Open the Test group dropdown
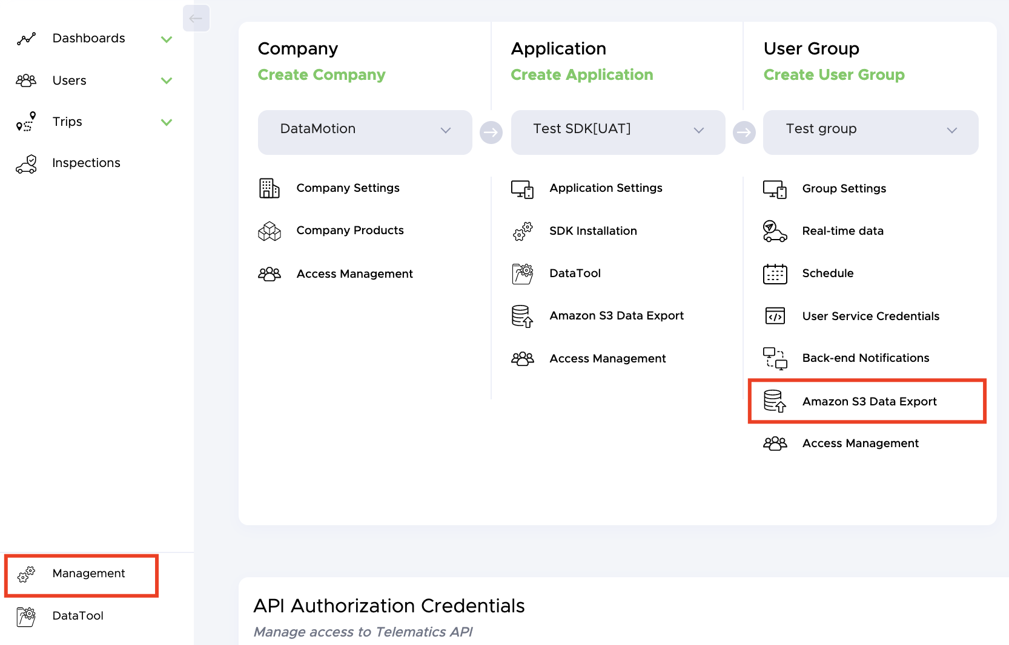This screenshot has width=1009, height=645. [870, 132]
